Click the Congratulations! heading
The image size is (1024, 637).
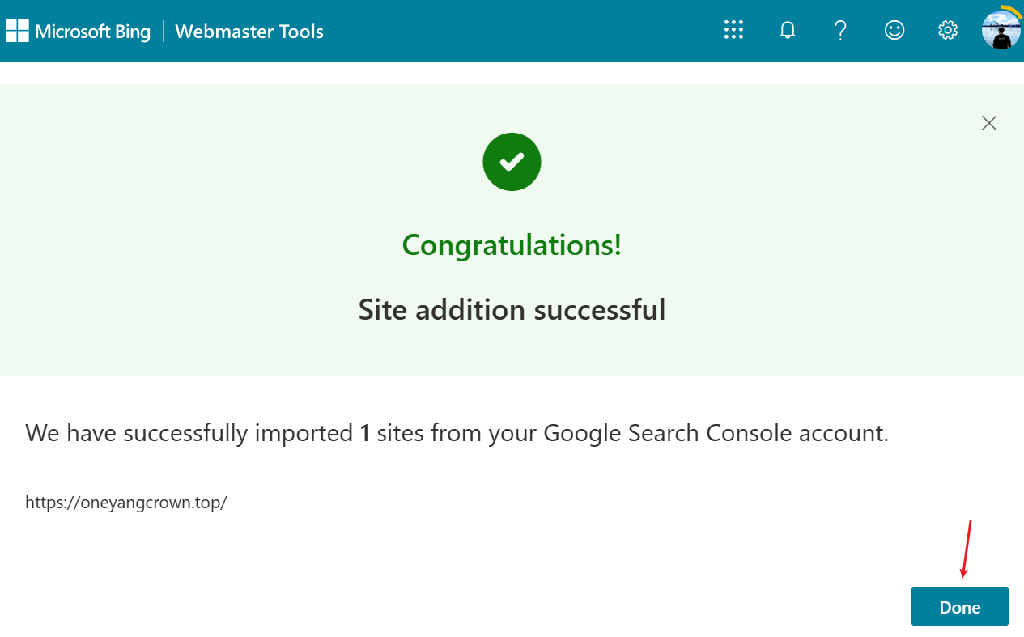click(512, 244)
